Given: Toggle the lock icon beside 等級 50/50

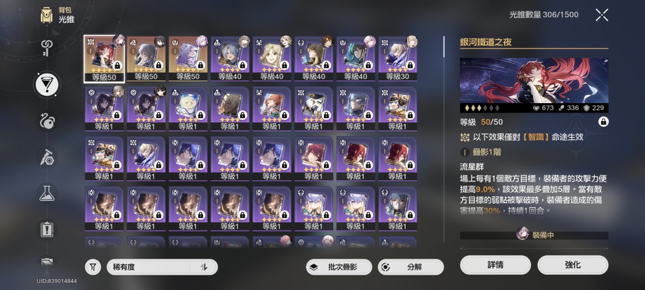Looking at the screenshot, I should pyautogui.click(x=603, y=122).
